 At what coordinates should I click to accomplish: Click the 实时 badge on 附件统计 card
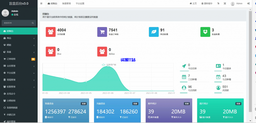pos(187,104)
